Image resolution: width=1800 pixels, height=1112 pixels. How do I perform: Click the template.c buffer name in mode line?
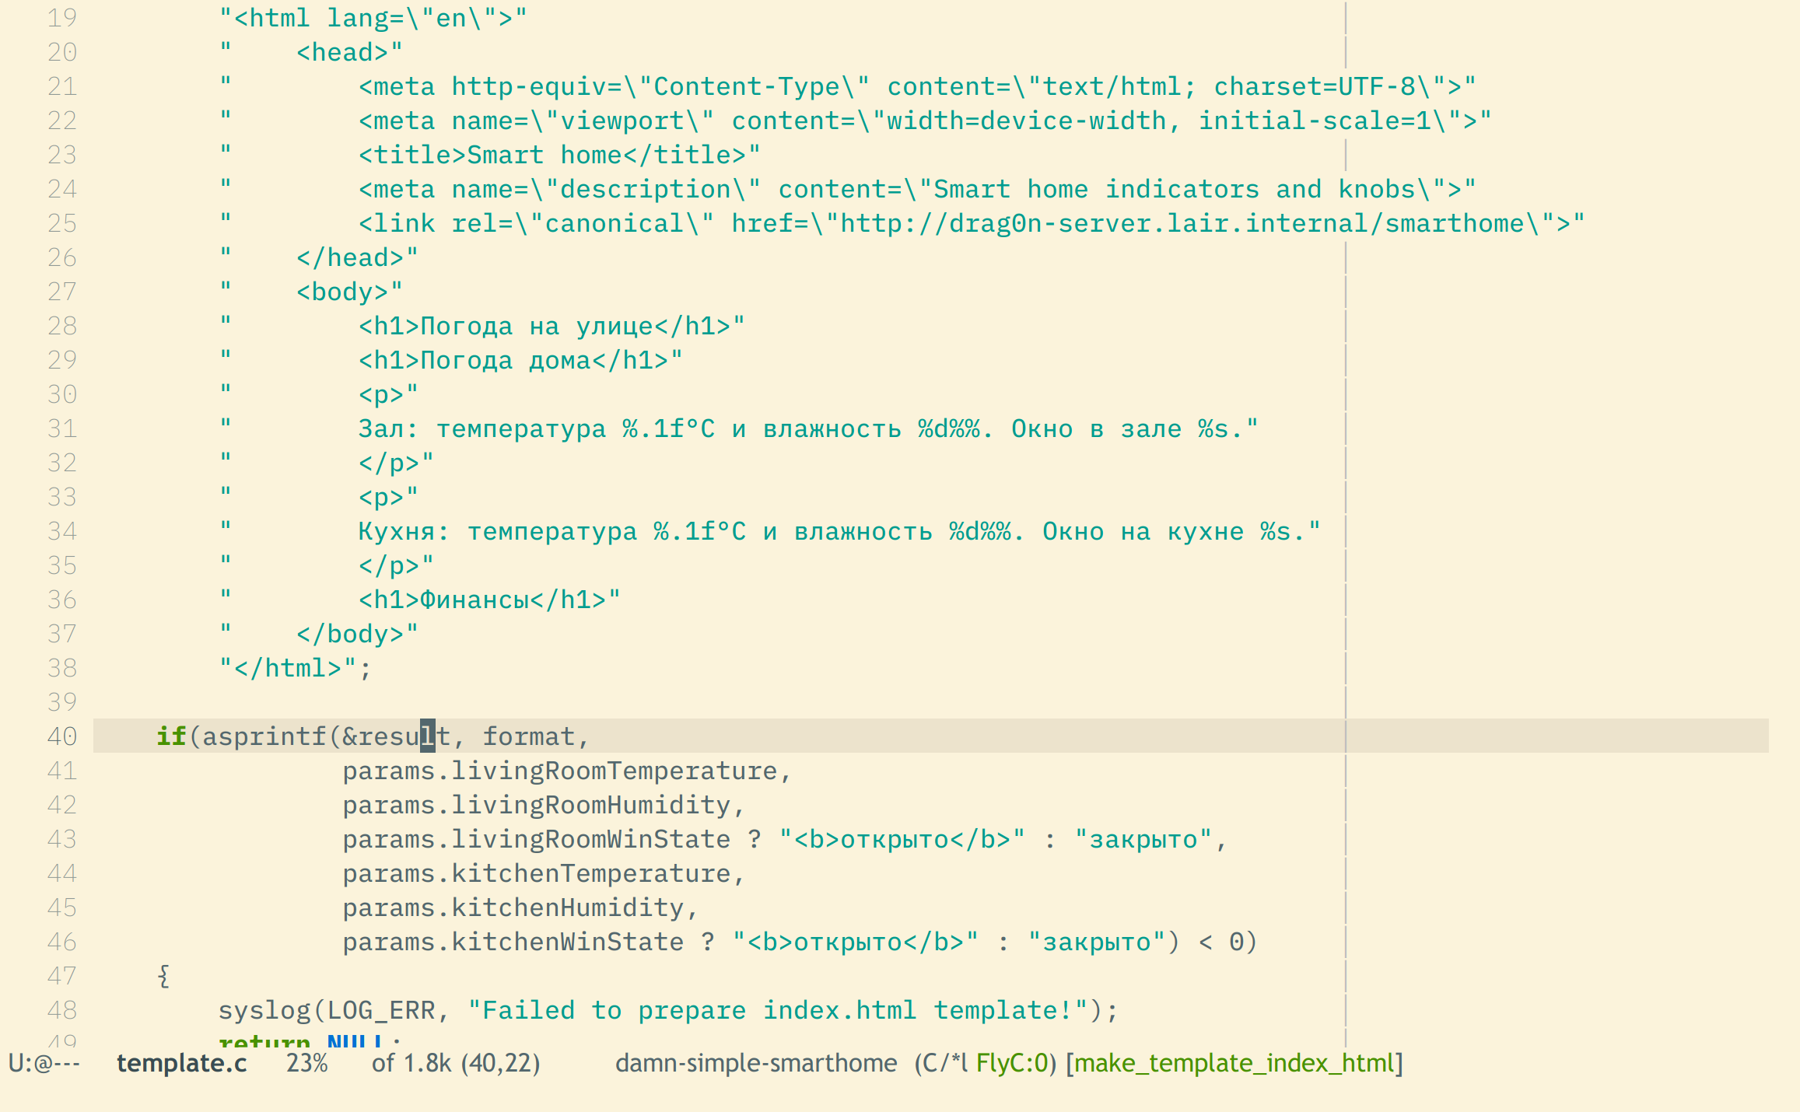[181, 1063]
